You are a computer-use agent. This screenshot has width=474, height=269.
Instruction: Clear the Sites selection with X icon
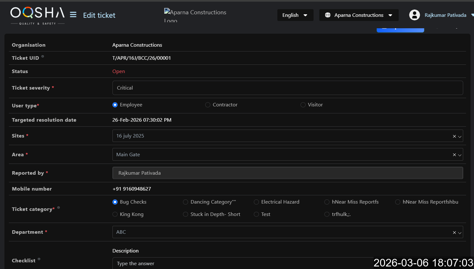(454, 136)
